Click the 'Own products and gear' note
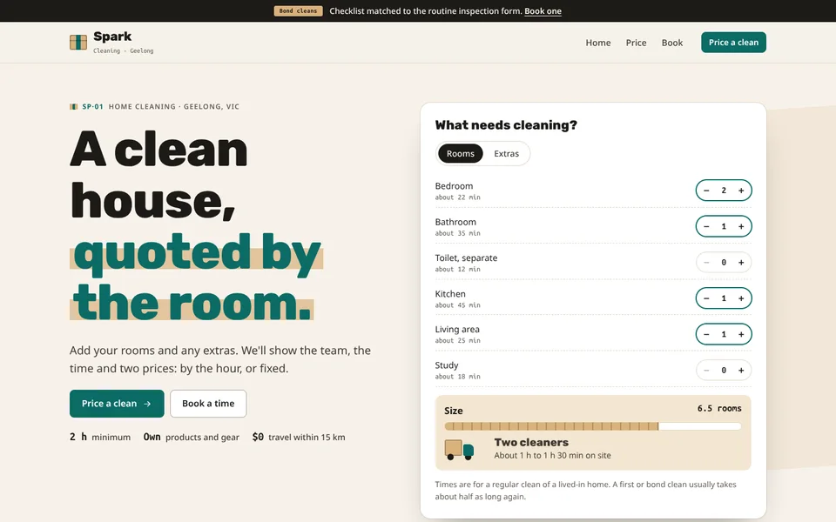The image size is (836, 522). click(191, 437)
